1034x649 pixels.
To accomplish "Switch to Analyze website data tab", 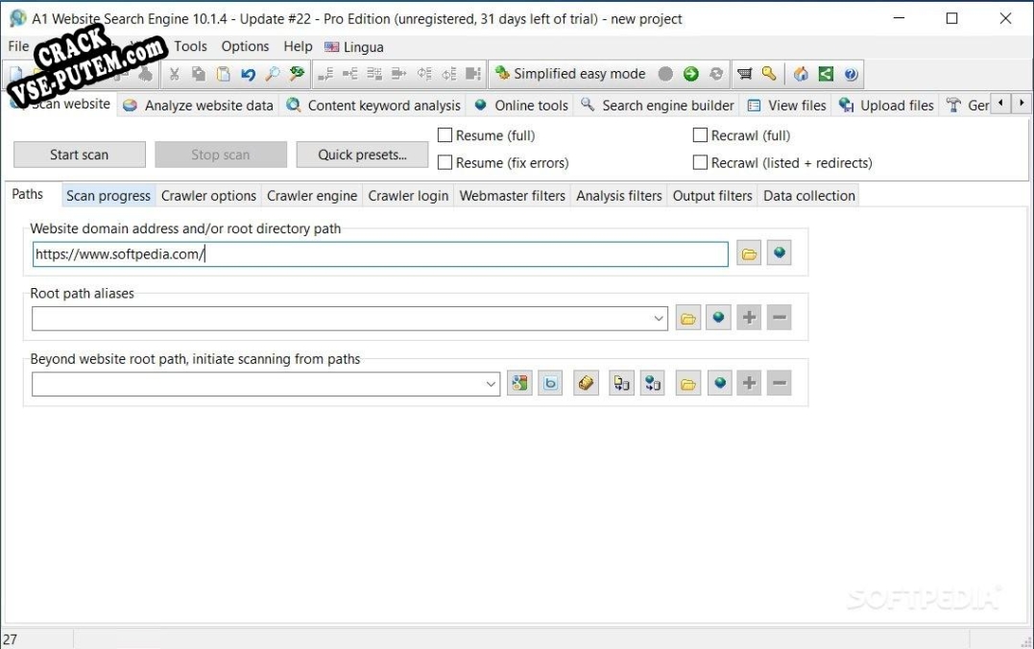I will (x=199, y=106).
